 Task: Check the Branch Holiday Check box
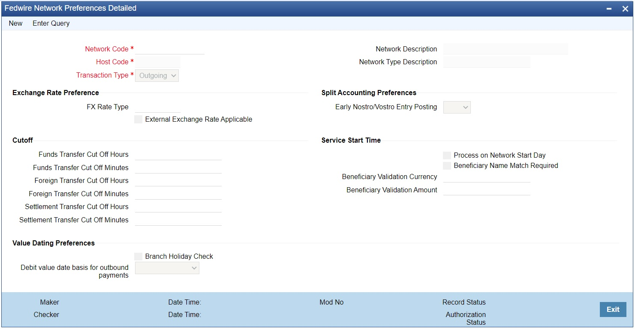[x=138, y=256]
